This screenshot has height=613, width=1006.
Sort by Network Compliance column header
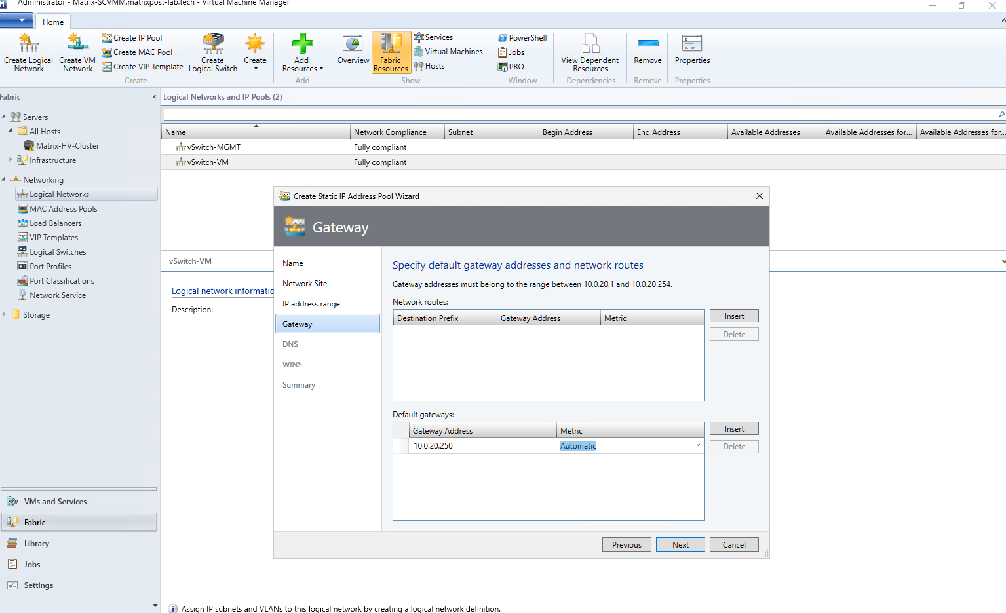pos(397,132)
